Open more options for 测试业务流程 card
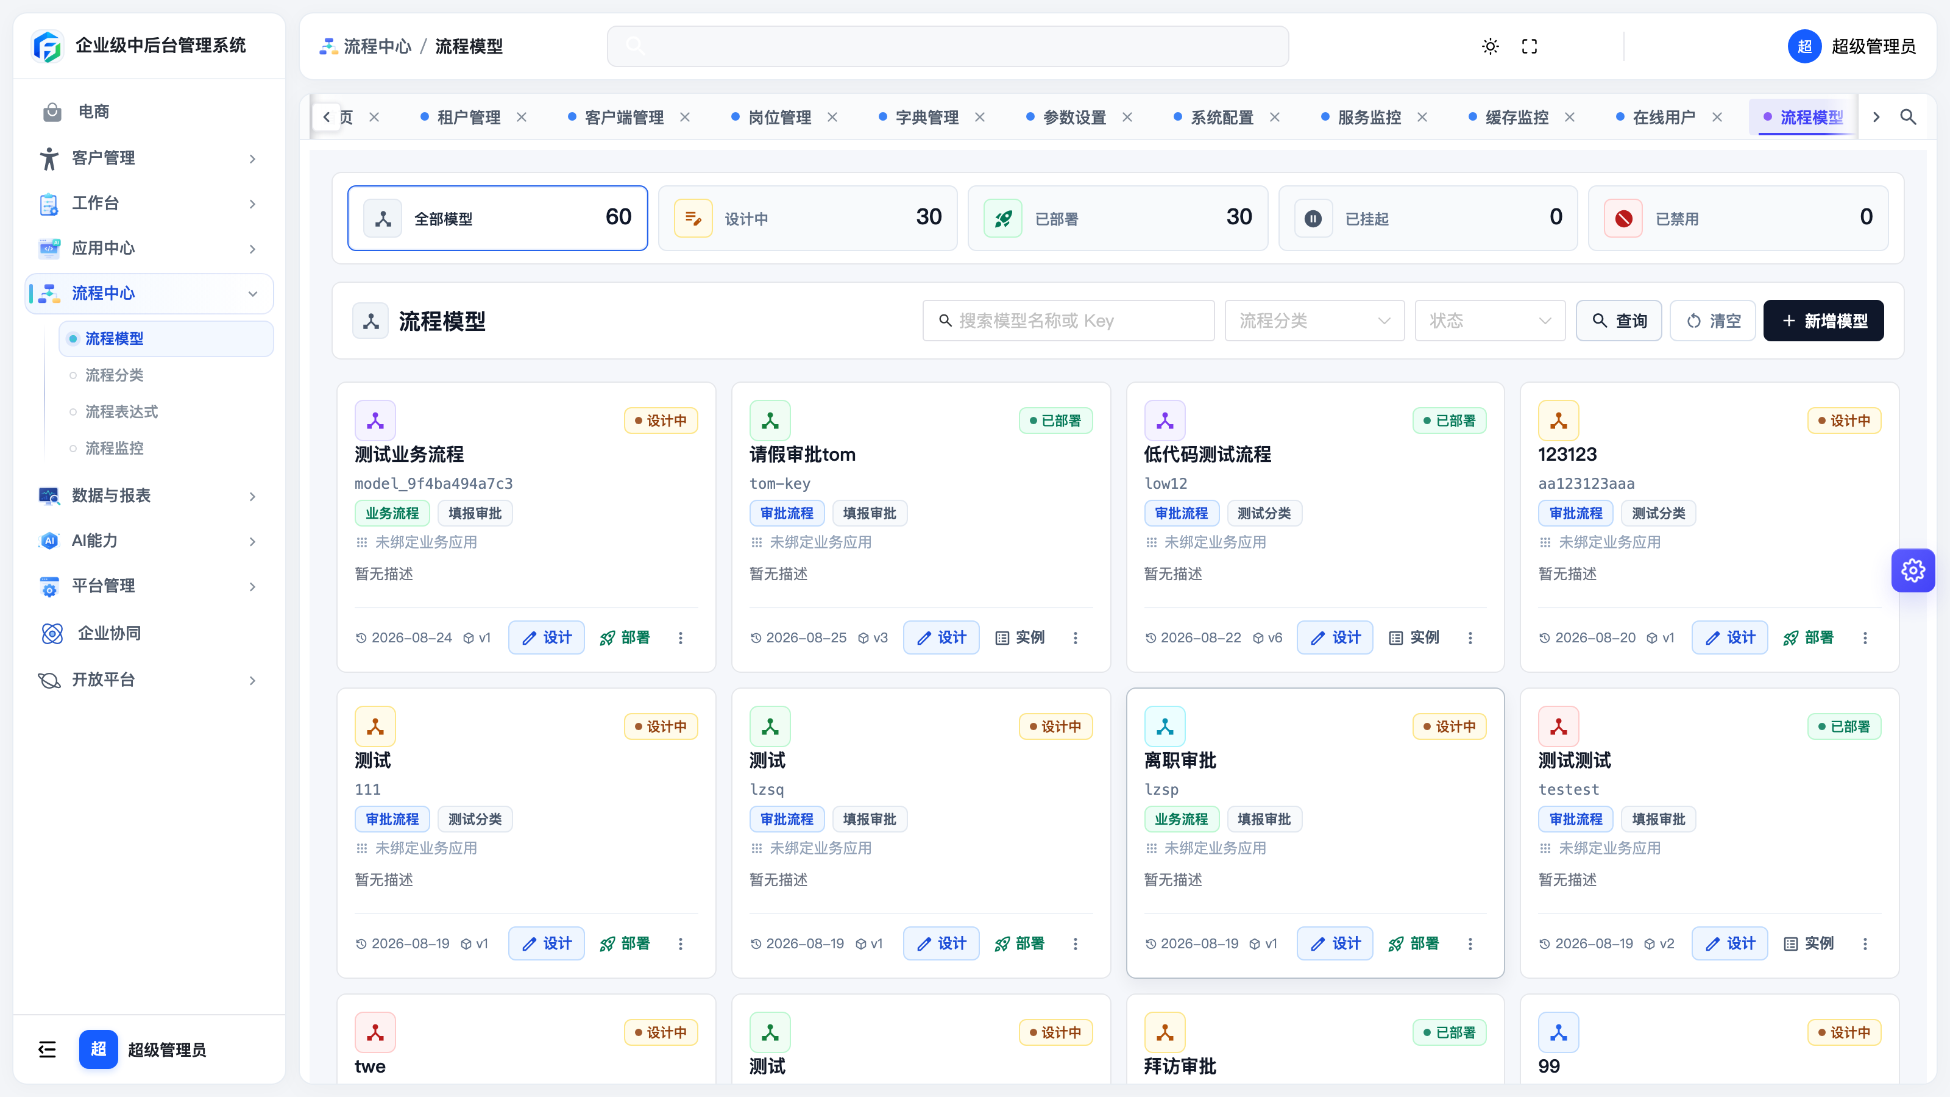 tap(681, 637)
